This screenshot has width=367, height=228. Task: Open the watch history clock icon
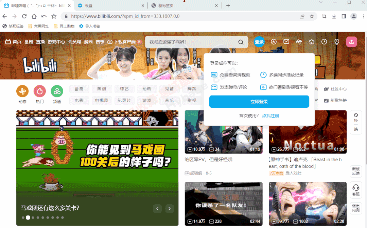click(324, 42)
